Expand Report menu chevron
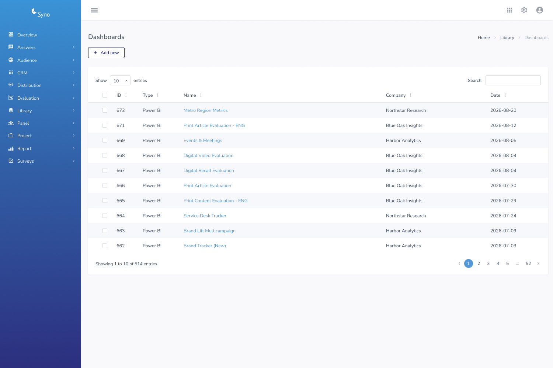The image size is (553, 368). pyautogui.click(x=74, y=148)
